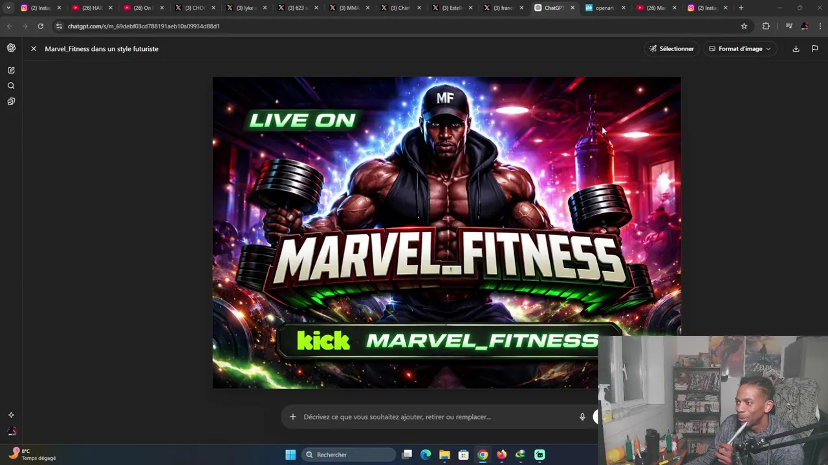Open the green Kick-style taskbar app icon
The width and height of the screenshot is (828, 465).
coord(539,455)
